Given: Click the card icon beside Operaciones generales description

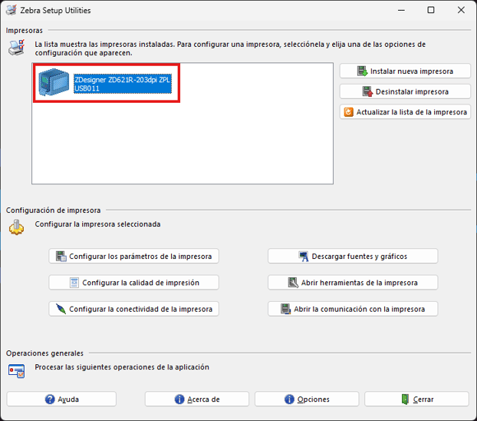Looking at the screenshot, I should tap(16, 371).
